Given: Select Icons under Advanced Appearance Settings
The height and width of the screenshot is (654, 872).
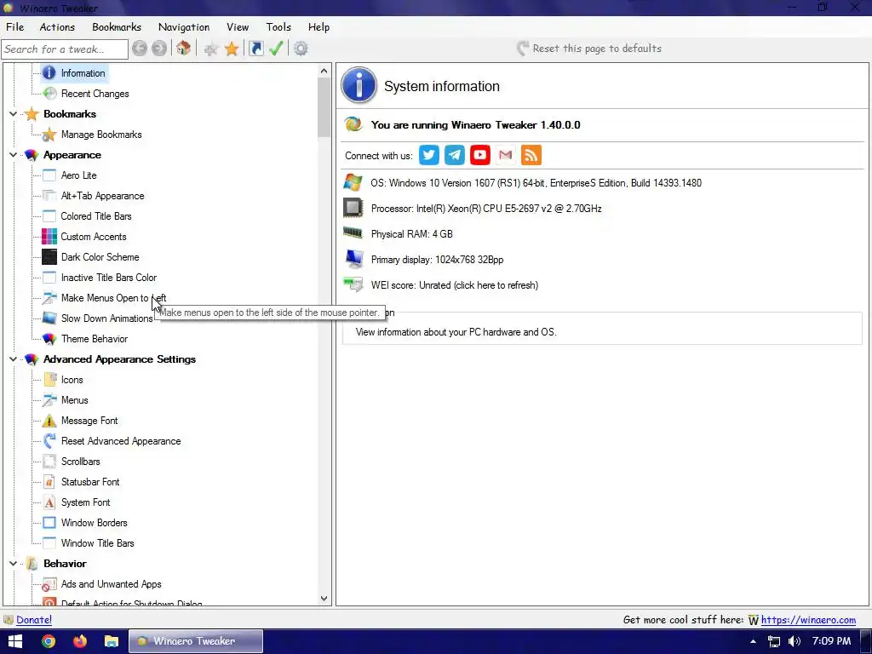Looking at the screenshot, I should [72, 380].
